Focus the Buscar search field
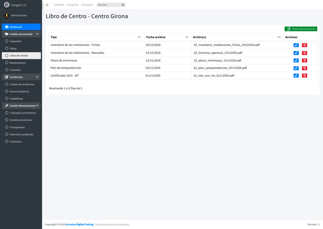Viewport: 323px width, 229px height. pos(109,5)
